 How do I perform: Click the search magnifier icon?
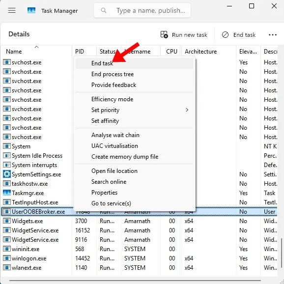pos(103,10)
